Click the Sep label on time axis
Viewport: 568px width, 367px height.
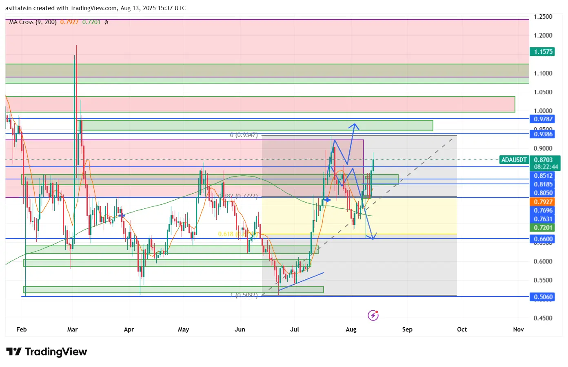(x=407, y=329)
